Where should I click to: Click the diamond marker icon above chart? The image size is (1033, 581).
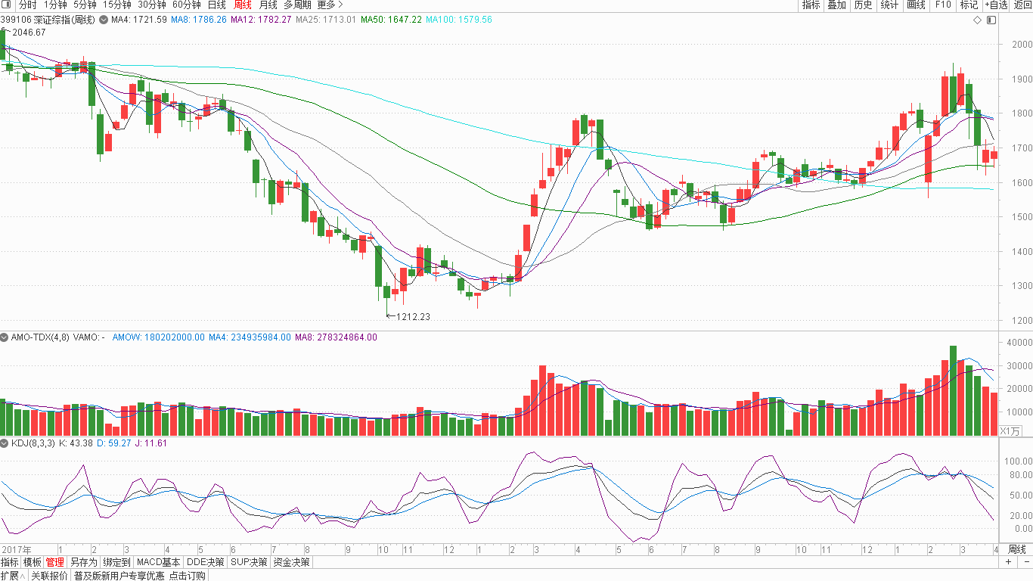click(x=977, y=20)
